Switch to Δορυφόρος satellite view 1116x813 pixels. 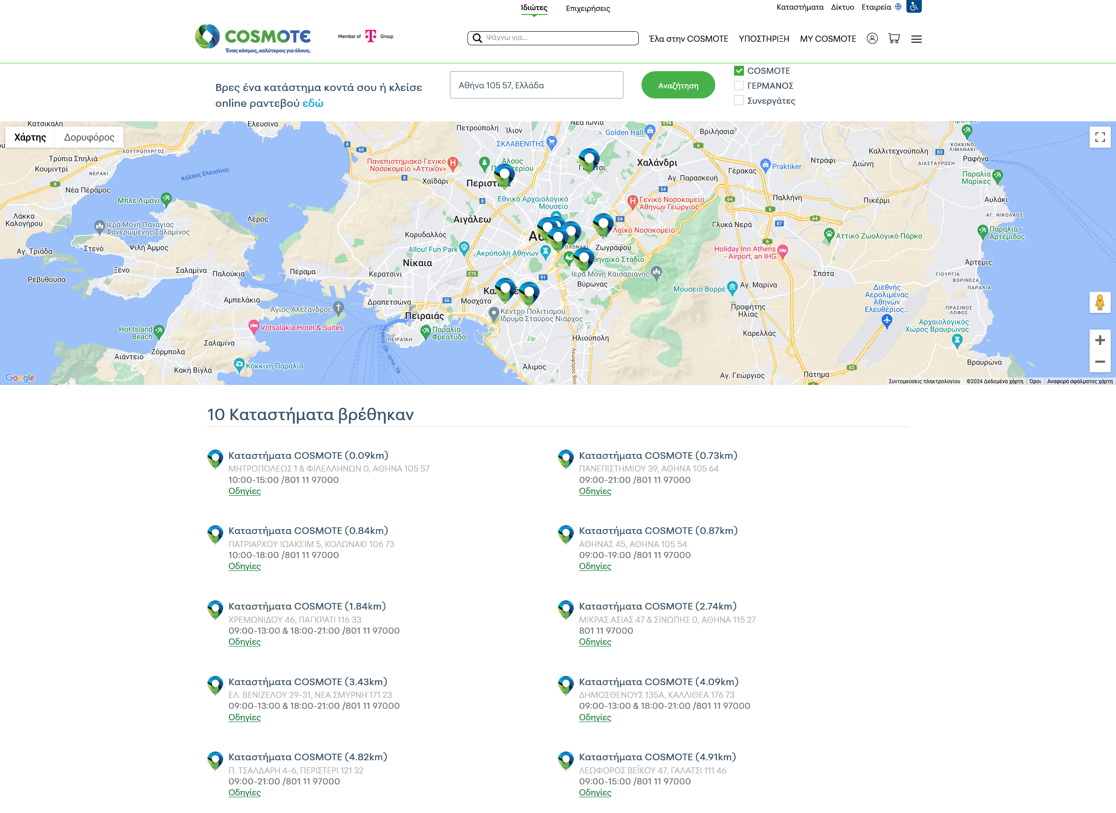pos(89,137)
